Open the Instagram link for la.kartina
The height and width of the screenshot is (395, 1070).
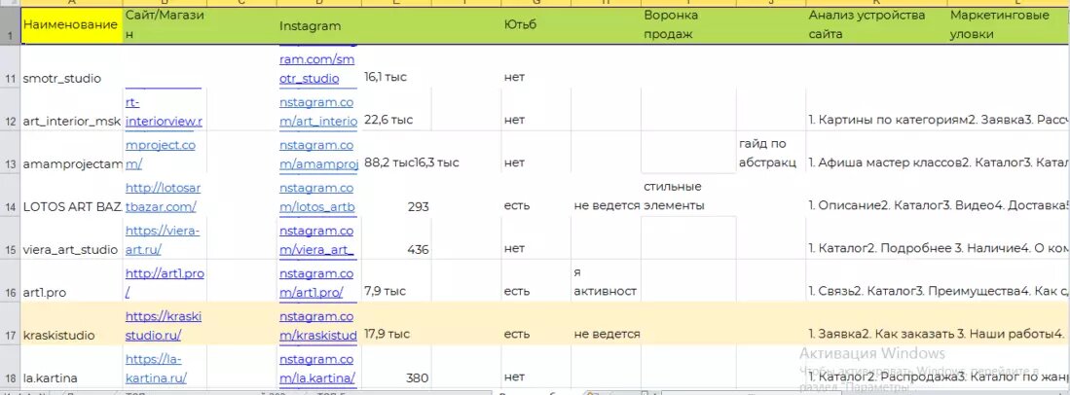click(x=316, y=369)
